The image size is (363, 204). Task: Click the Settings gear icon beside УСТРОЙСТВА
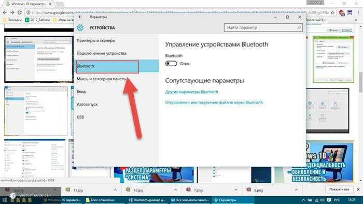(80, 27)
